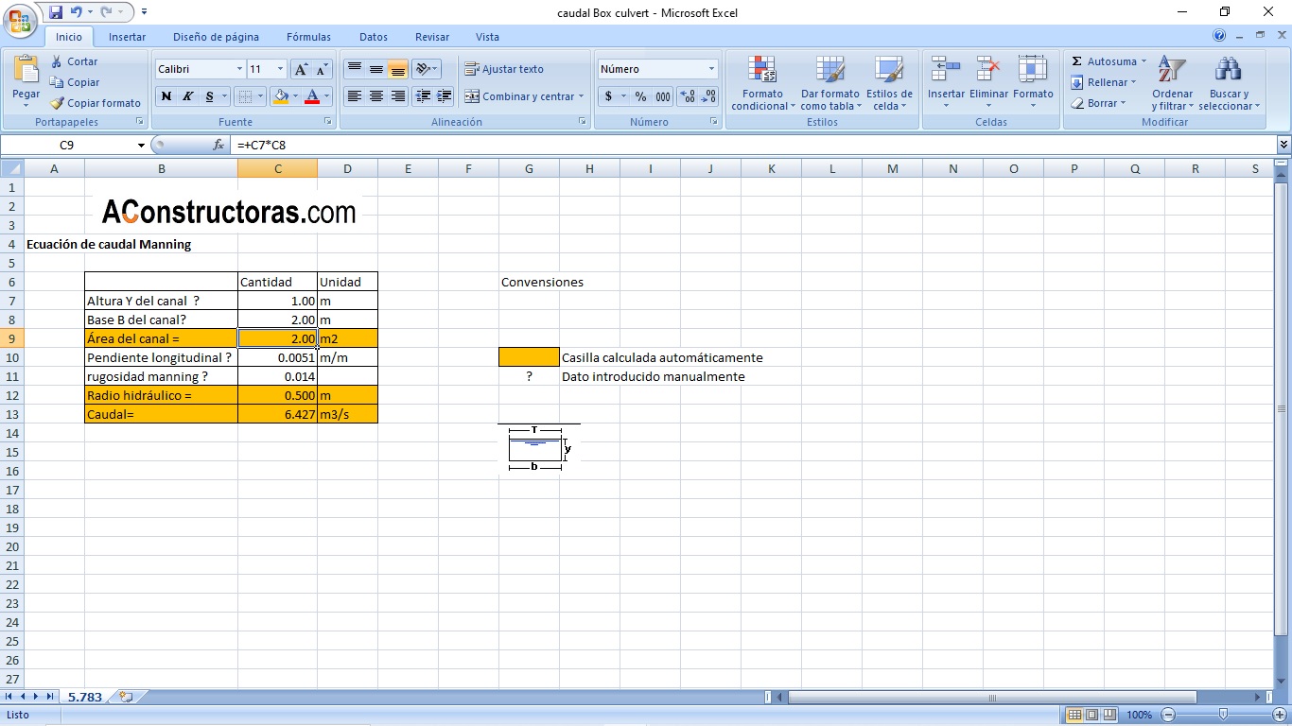The width and height of the screenshot is (1292, 726).
Task: Open Fuente dialog launcher
Action: tap(328, 122)
